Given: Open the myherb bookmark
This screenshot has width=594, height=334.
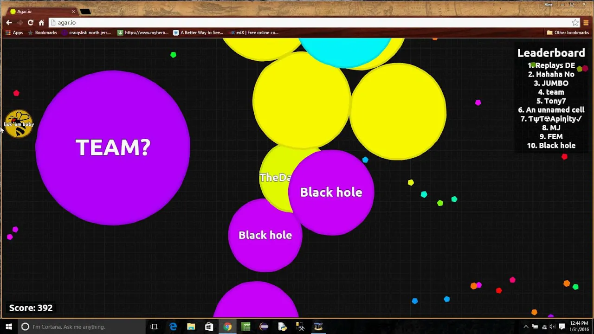Looking at the screenshot, I should coord(143,32).
